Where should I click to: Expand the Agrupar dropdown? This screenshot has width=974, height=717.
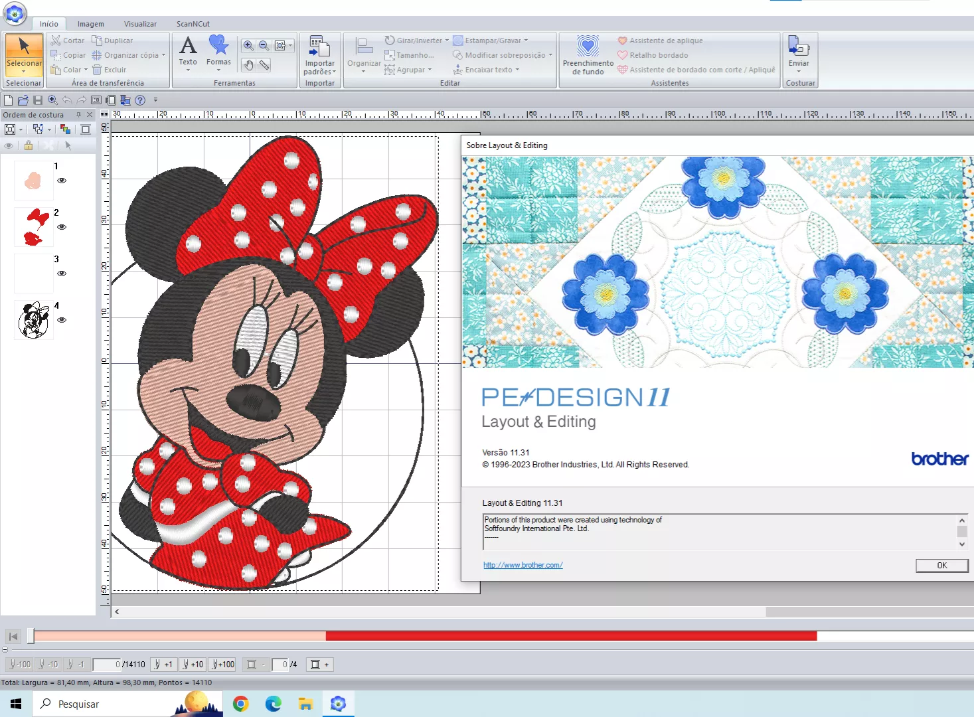click(430, 70)
